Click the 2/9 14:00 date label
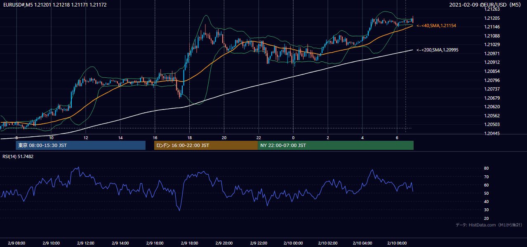Image resolution: width=527 pixels, height=247 pixels. click(120, 243)
